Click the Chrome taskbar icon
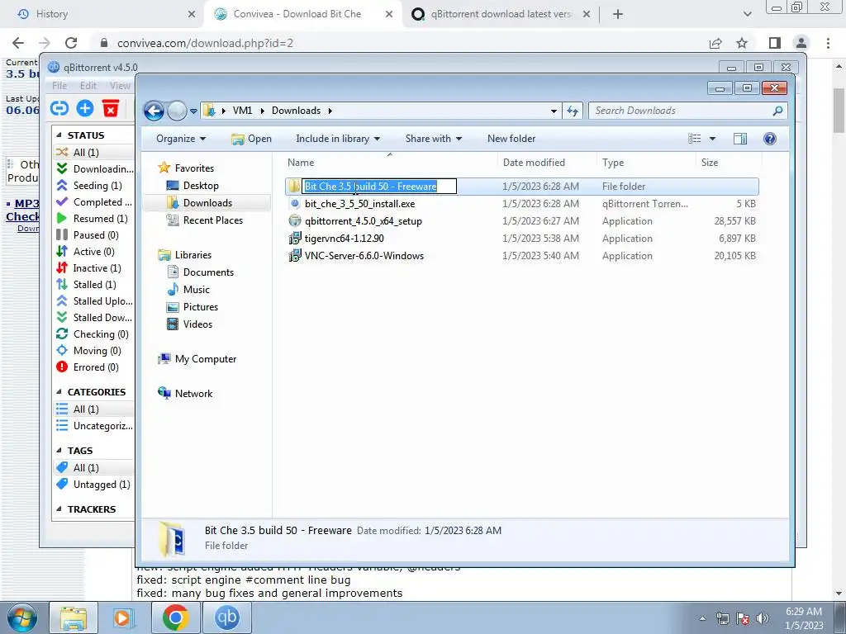846x634 pixels. coord(175,617)
